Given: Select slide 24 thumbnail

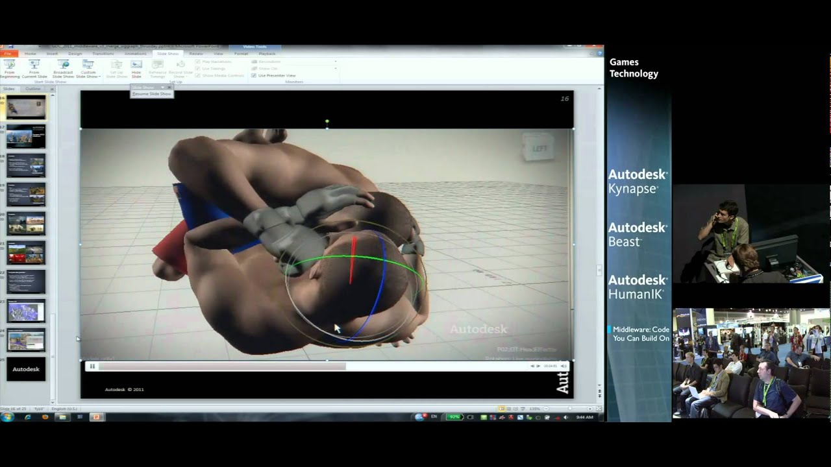Looking at the screenshot, I should coord(26,340).
